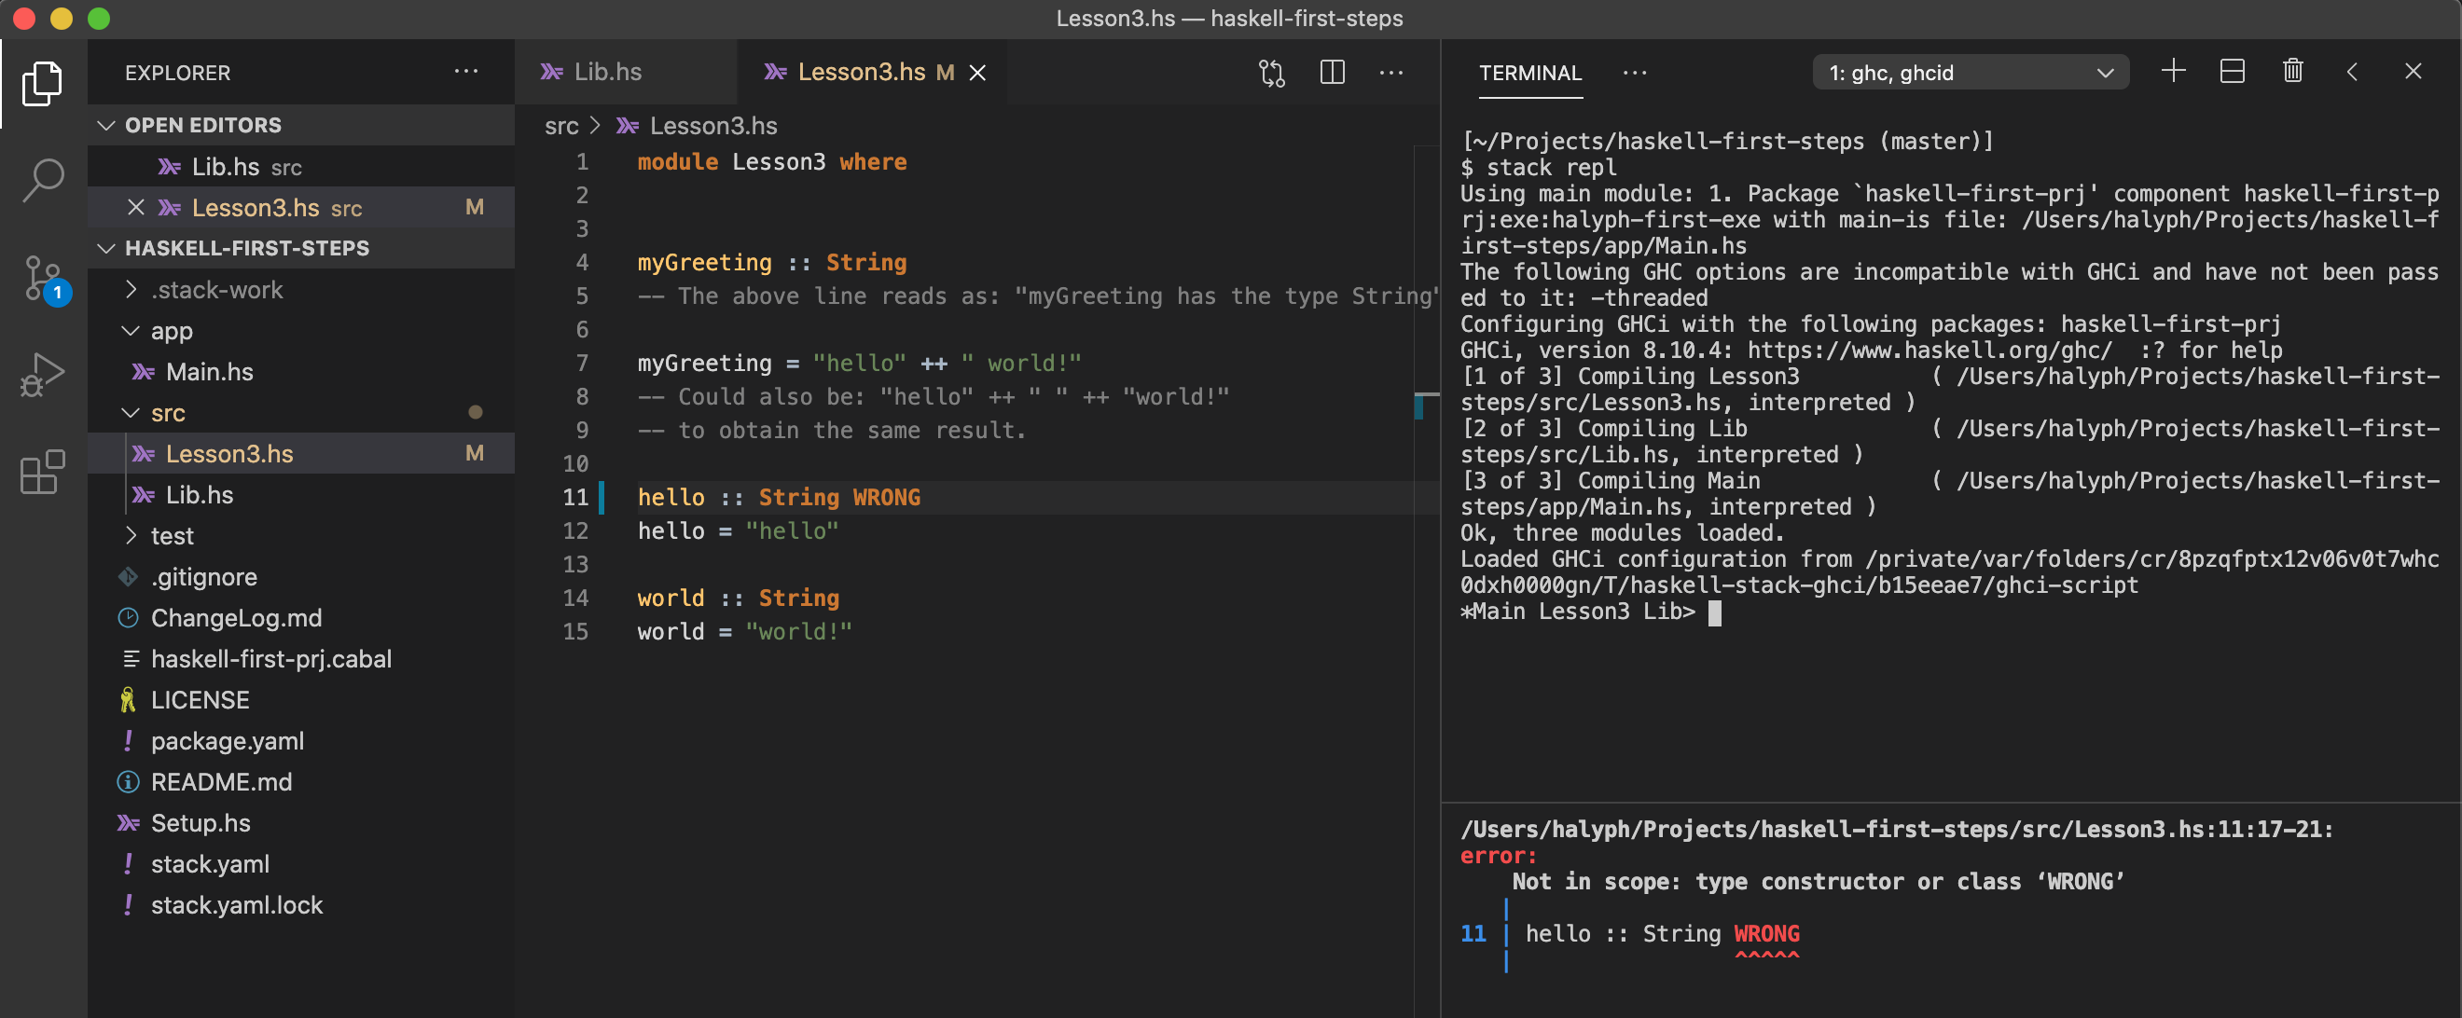2462x1018 pixels.
Task: Open Lesson3.hs in the src folder
Action: click(x=301, y=454)
